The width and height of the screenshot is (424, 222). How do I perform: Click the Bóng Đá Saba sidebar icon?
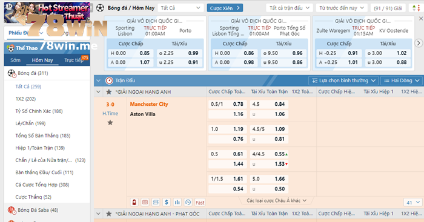click(12, 210)
